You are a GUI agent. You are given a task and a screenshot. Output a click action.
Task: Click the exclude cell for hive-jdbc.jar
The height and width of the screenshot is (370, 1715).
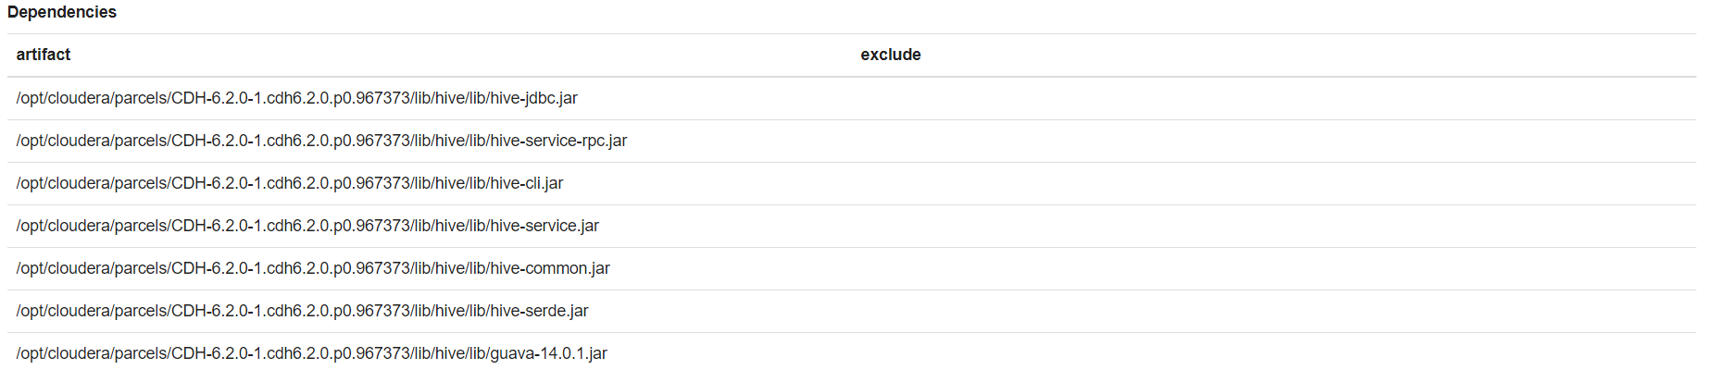(x=1273, y=98)
